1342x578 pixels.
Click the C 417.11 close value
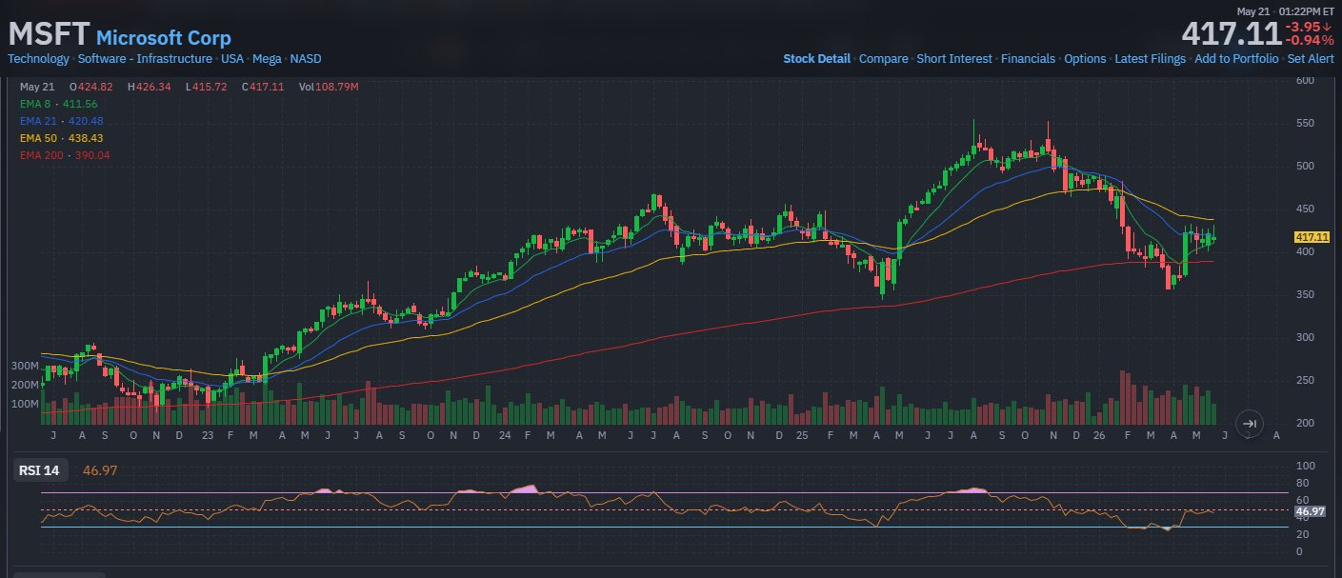(263, 87)
